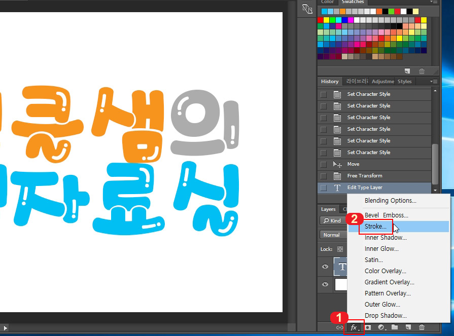Create new swatch of foreground color
This screenshot has width=454, height=336.
pos(407,71)
